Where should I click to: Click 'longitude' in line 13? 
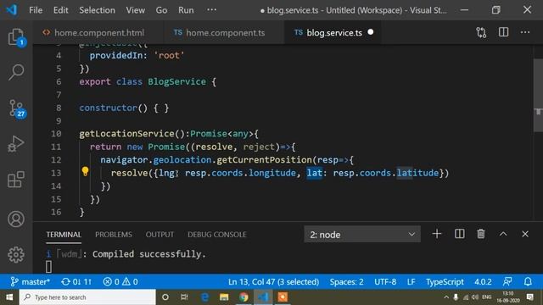(272, 173)
